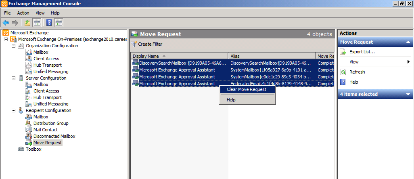
Task: Sort by the Alias column header
Action: [x=272, y=56]
